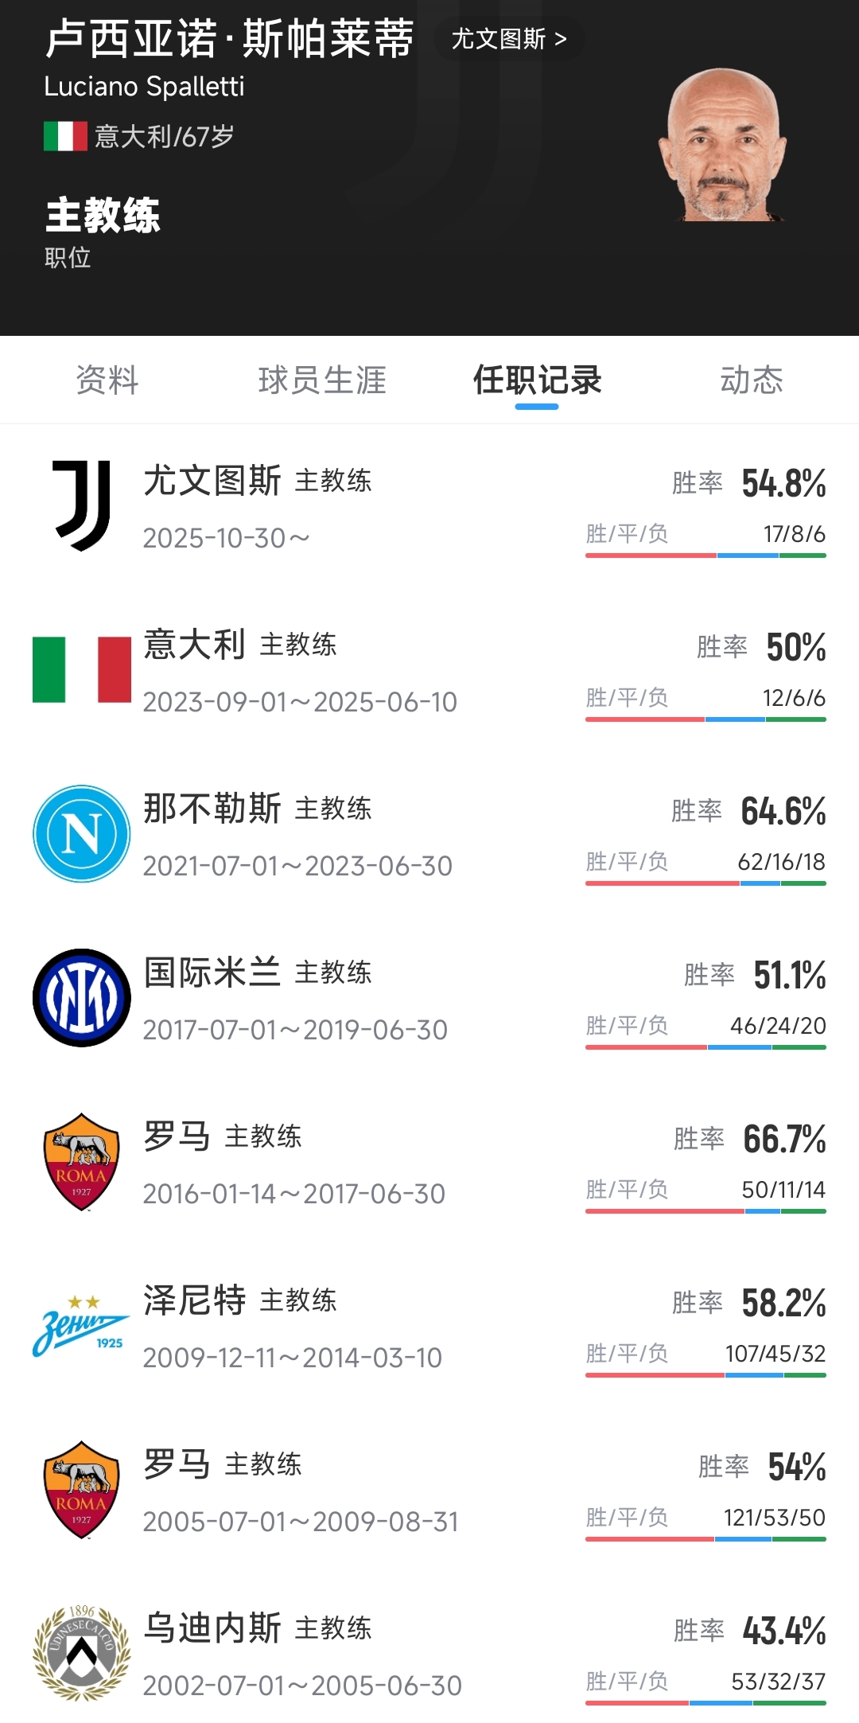859x1723 pixels.
Task: Tap the Roma crest for 2005-2009 stint
Action: pos(81,1490)
